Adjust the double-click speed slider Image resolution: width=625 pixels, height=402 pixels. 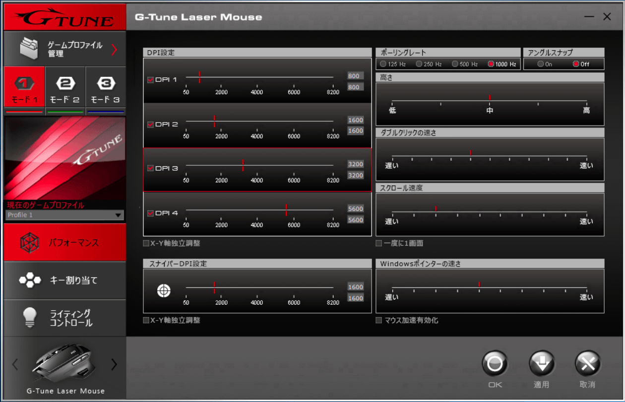tap(489, 156)
